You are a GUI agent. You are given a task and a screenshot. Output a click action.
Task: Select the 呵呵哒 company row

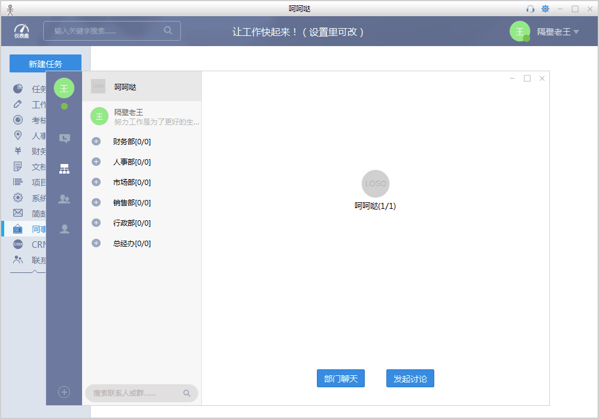point(142,87)
